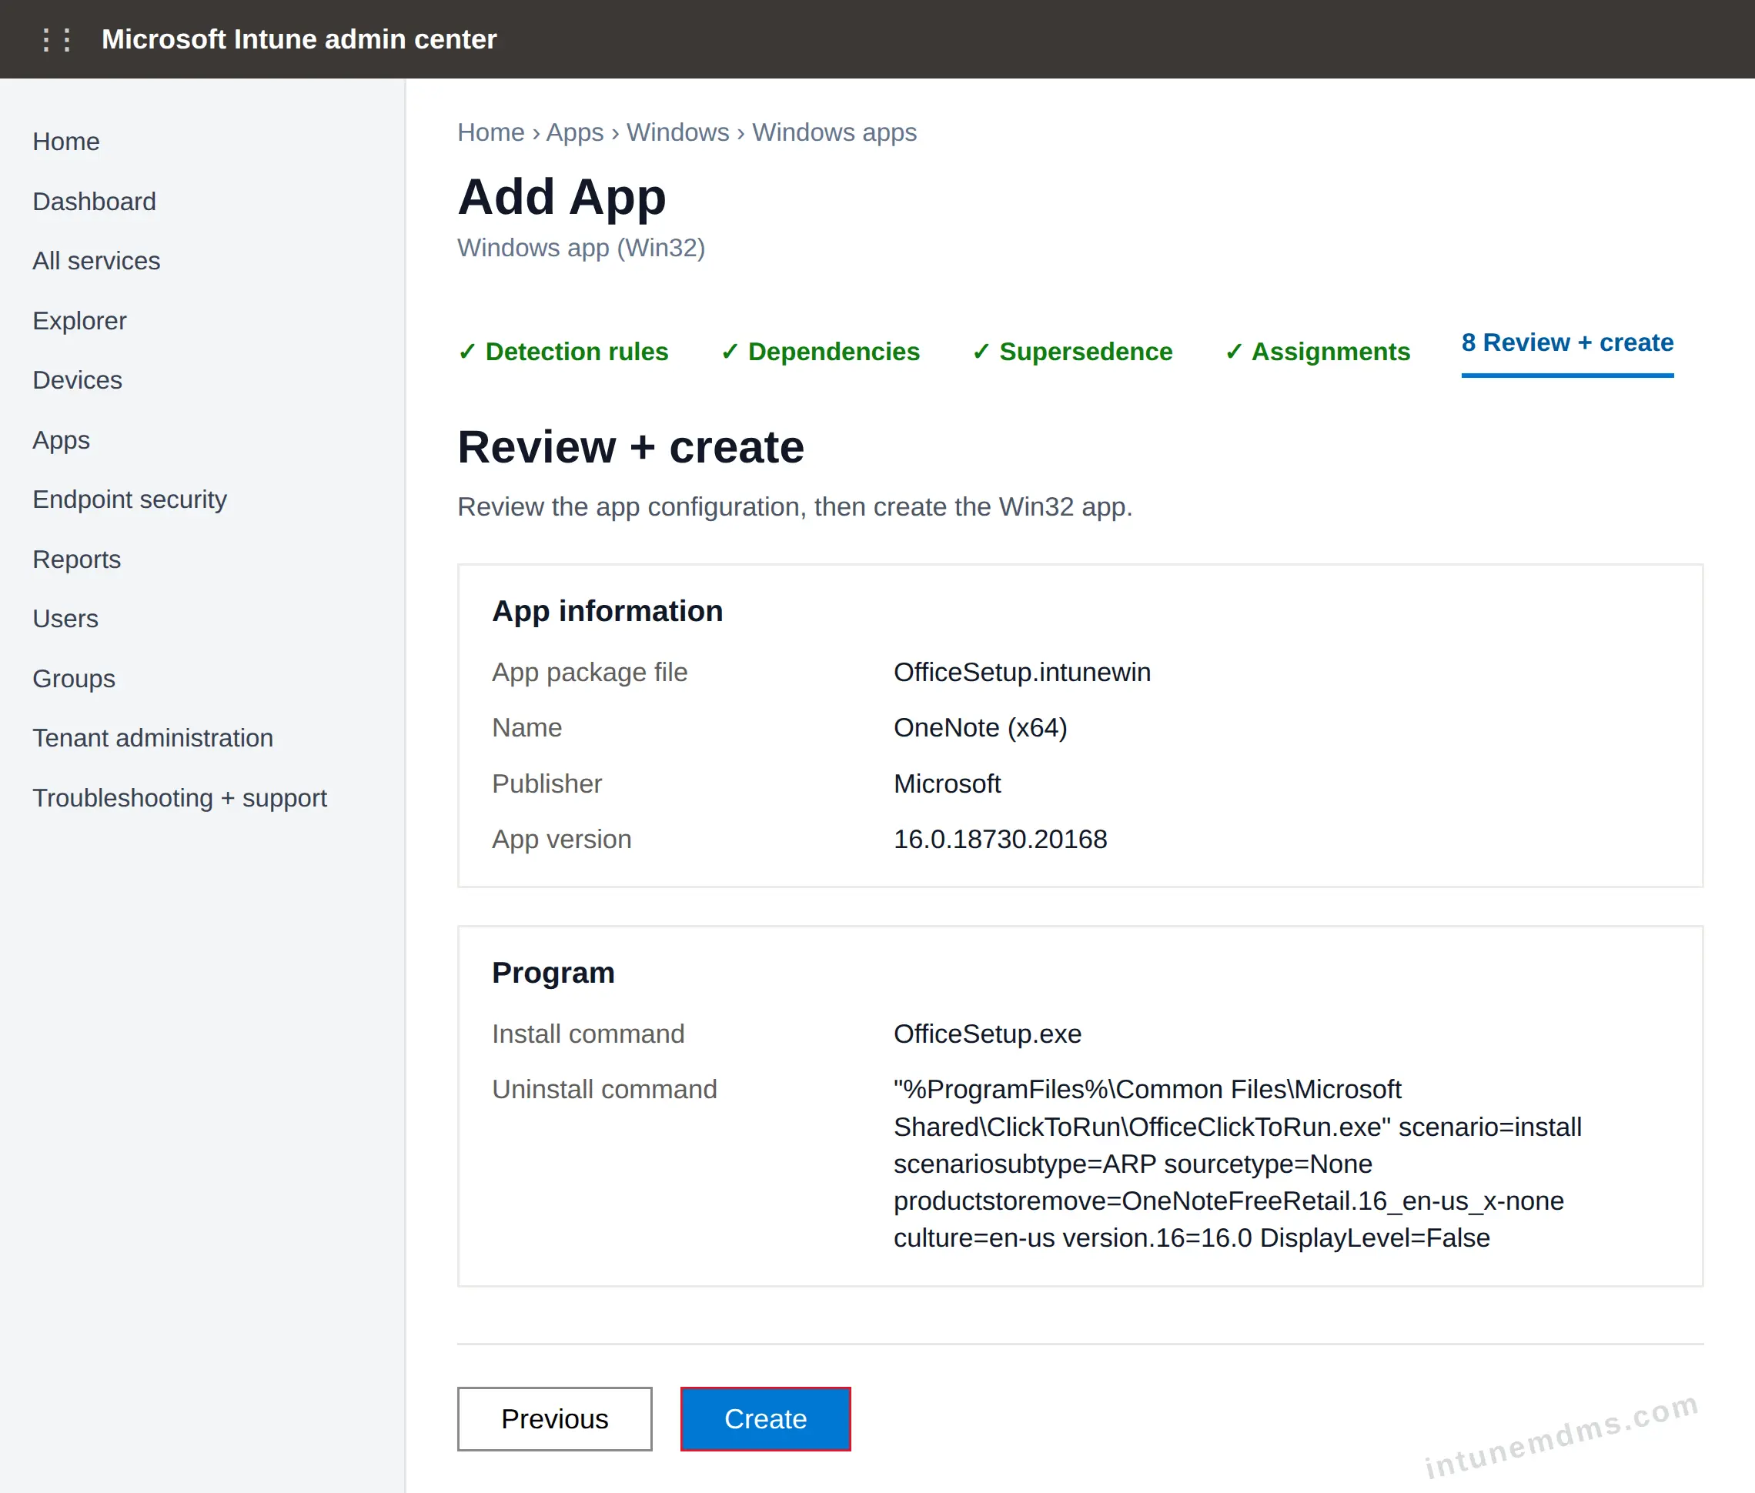Click the OneNote (x64) name value
The width and height of the screenshot is (1755, 1493).
click(x=981, y=728)
